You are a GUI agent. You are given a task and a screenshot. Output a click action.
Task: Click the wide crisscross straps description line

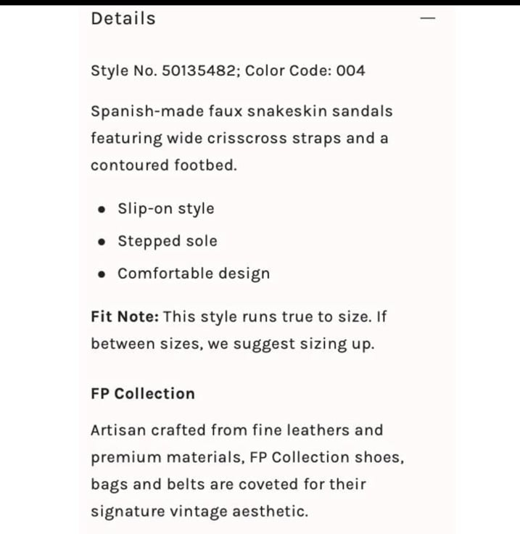pos(239,139)
